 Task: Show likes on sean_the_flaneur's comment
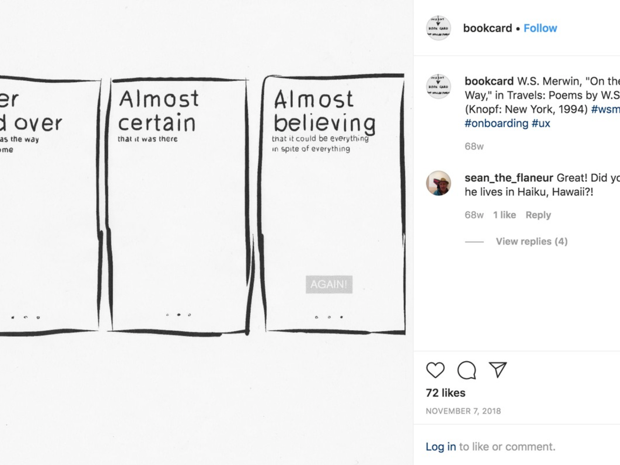tap(504, 215)
